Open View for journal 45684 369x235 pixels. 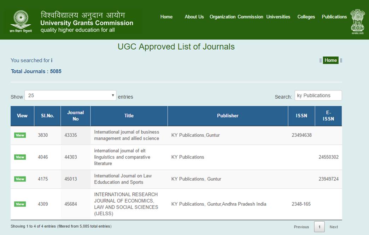(x=20, y=204)
